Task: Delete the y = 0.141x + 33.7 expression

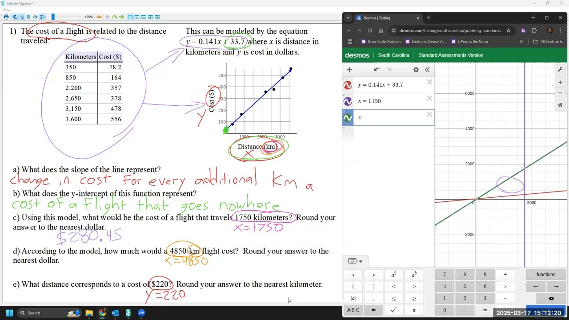Action: 429,82
